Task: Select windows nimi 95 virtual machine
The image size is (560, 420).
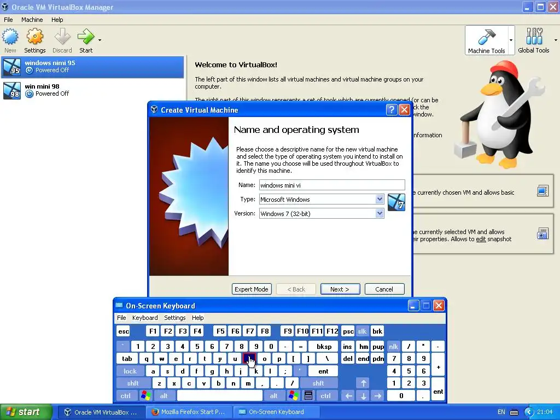Action: (92, 67)
